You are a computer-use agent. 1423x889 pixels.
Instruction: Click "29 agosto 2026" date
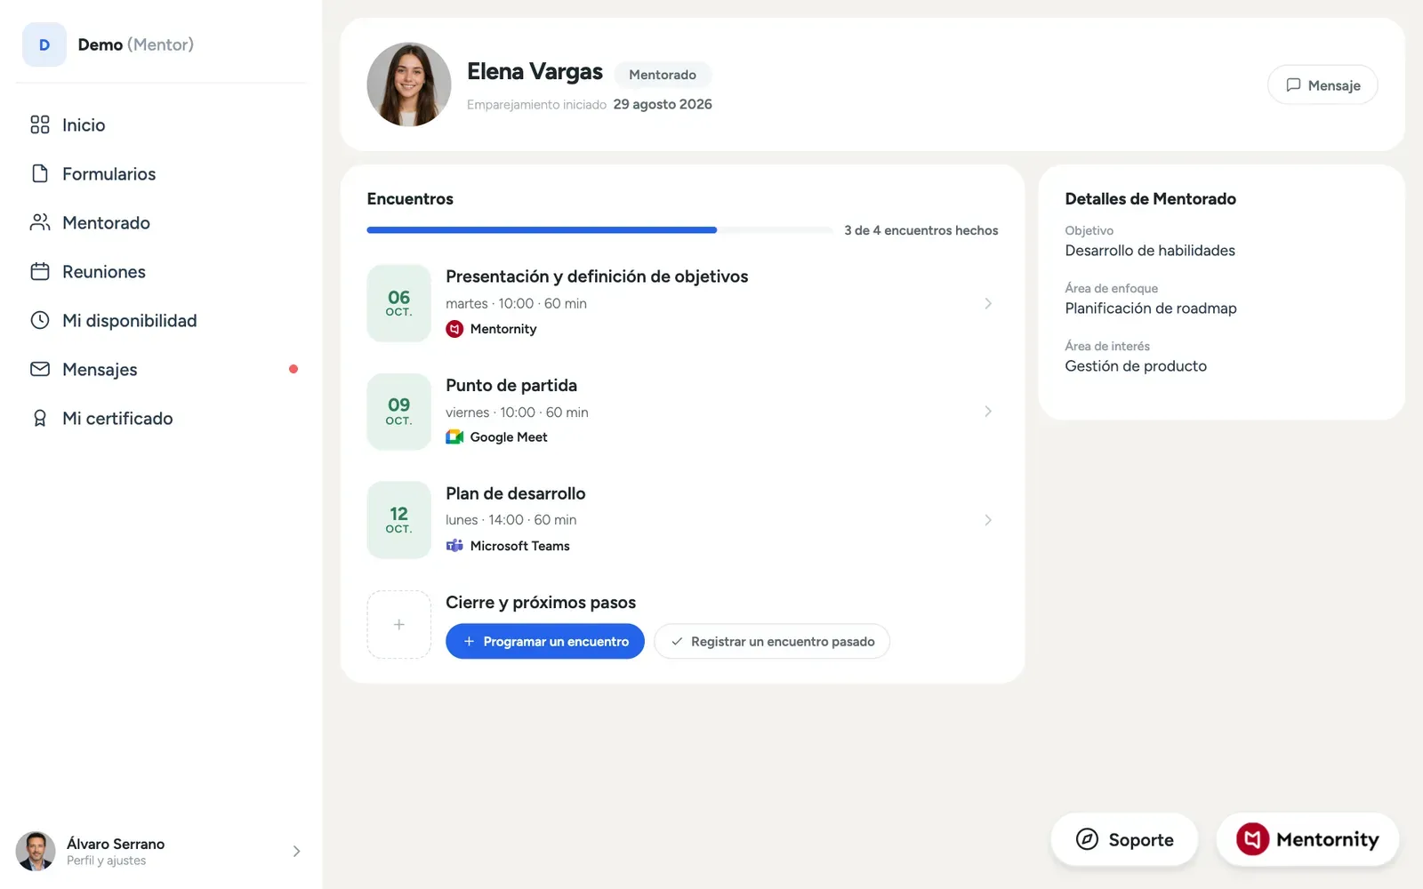(663, 104)
